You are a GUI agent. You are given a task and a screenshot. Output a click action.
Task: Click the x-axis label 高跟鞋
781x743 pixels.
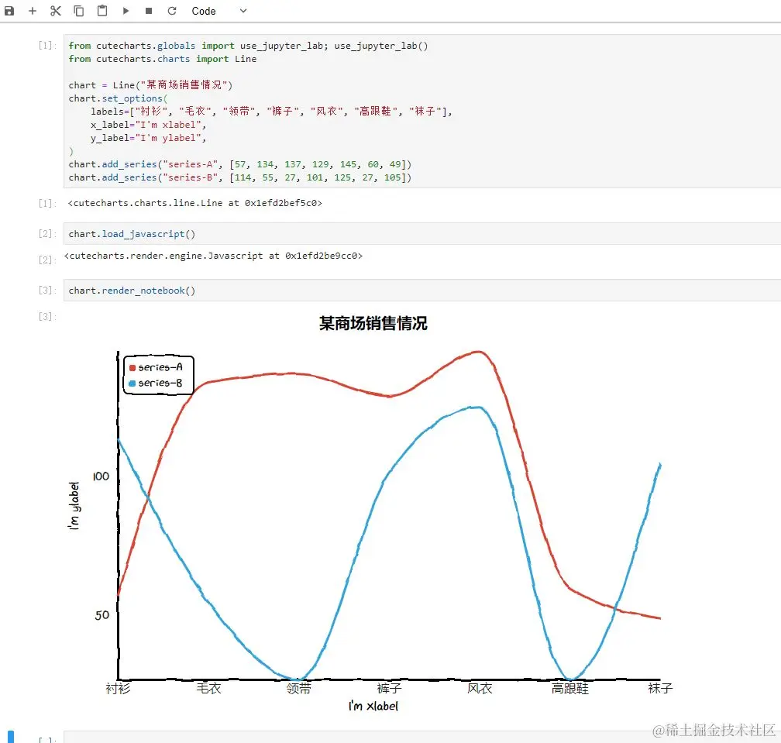tap(569, 688)
